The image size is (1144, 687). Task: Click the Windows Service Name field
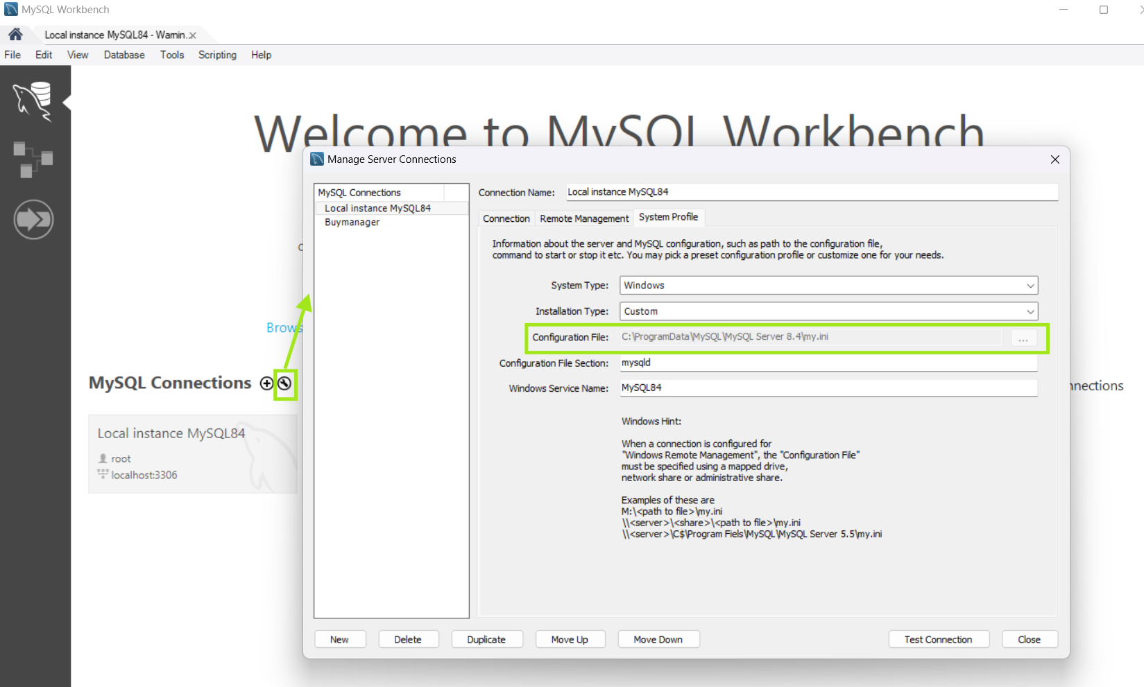828,388
